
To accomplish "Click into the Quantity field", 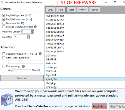I will (20, 37).
